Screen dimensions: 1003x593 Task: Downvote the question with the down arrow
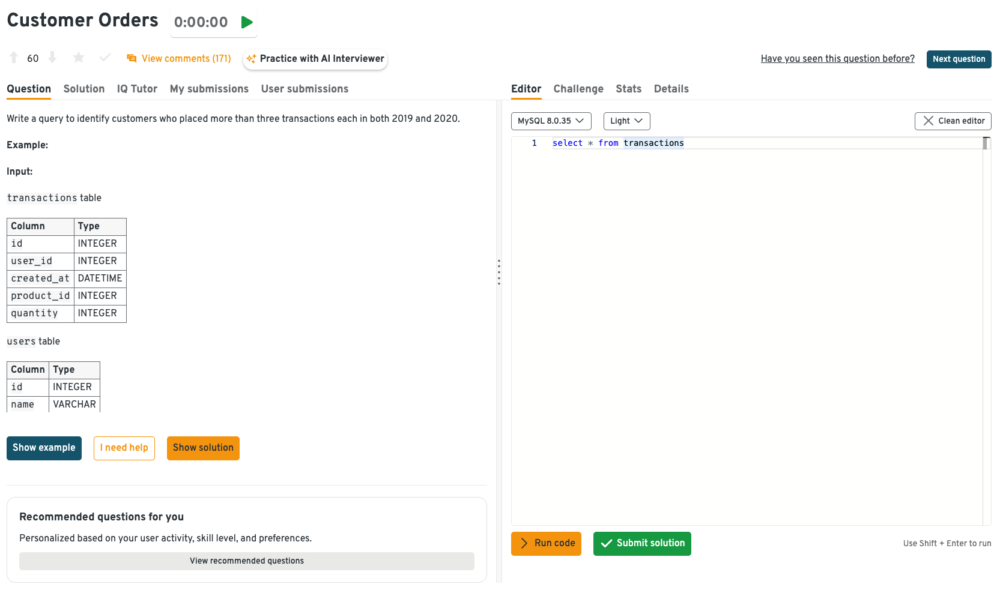[x=52, y=58]
